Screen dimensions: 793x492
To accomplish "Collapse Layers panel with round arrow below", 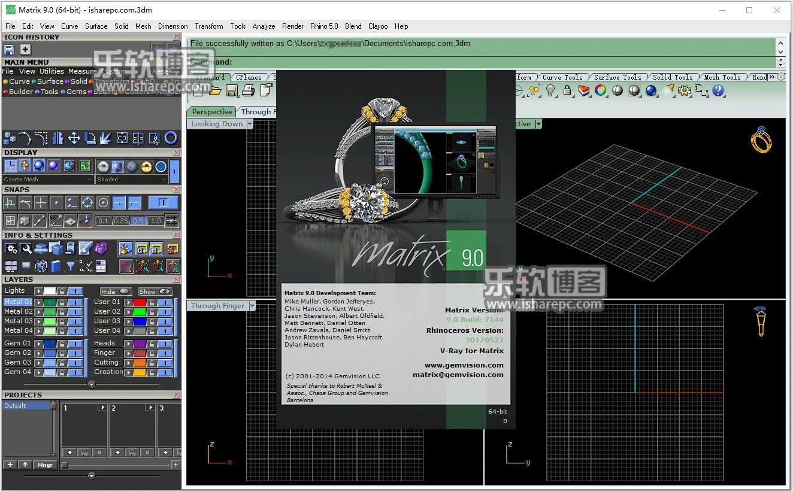I will coord(91,384).
